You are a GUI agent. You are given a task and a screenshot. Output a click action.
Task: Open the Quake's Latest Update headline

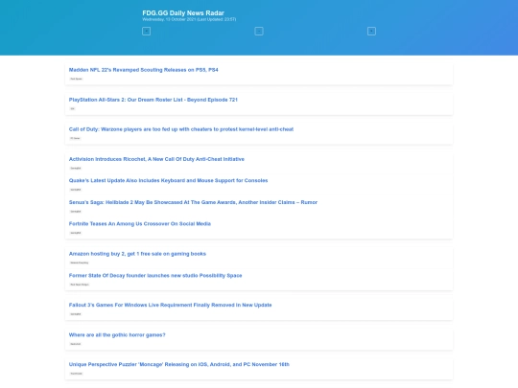click(x=168, y=180)
